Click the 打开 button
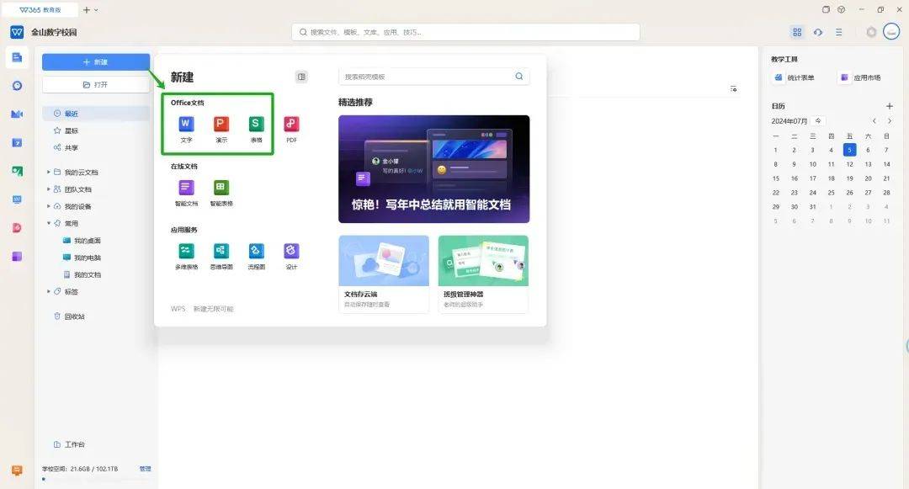The height and width of the screenshot is (489, 909). (96, 85)
